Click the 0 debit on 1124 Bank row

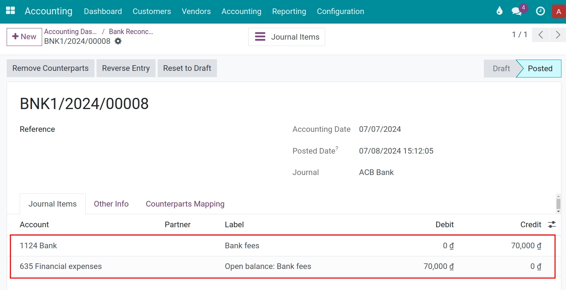[448, 245]
